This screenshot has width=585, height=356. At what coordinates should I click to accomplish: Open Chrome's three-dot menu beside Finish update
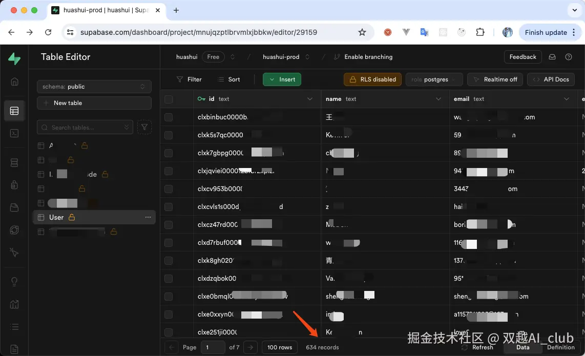coord(574,32)
